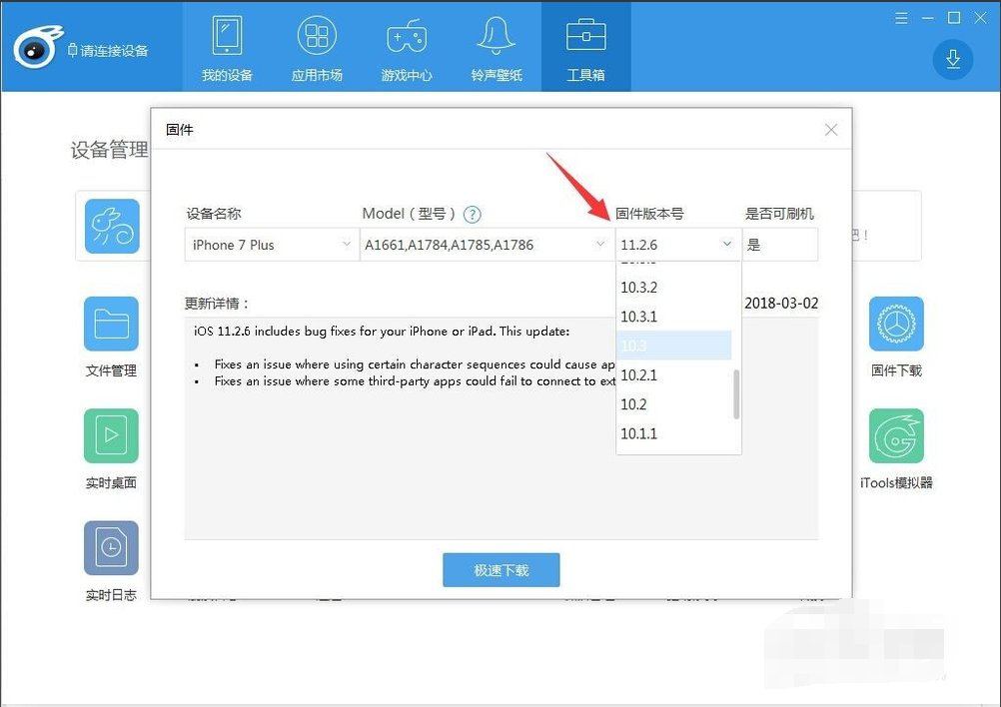Open 铃声壁纸 ringtones and wallpapers
This screenshot has width=1001, height=707.
tap(496, 46)
